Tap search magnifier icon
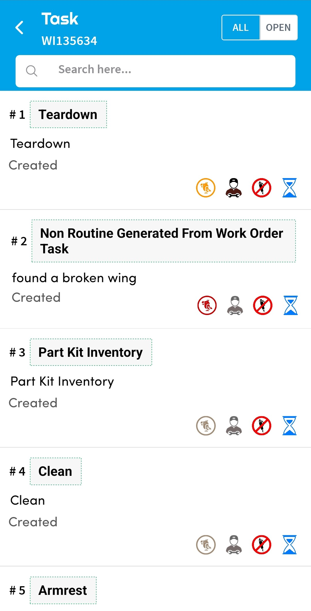311x611 pixels. [x=31, y=71]
